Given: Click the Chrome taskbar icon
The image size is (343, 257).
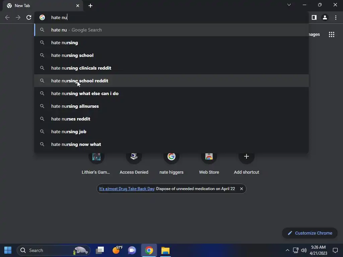Looking at the screenshot, I should [149, 250].
